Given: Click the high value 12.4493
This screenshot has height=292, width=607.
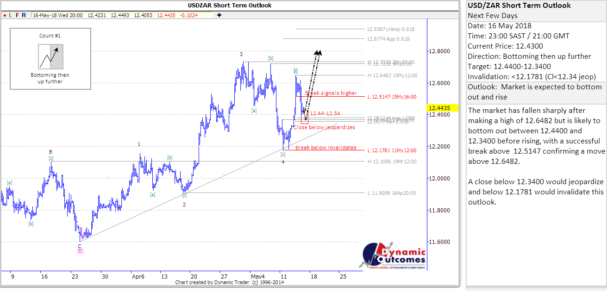Looking at the screenshot, I should pyautogui.click(x=119, y=15).
